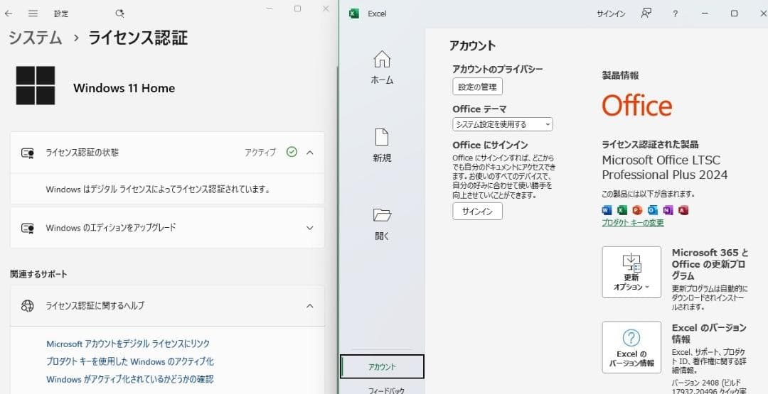Image resolution: width=768 pixels, height=394 pixels.
Task: Click システム in the Settings breadcrumb
Action: (x=36, y=38)
